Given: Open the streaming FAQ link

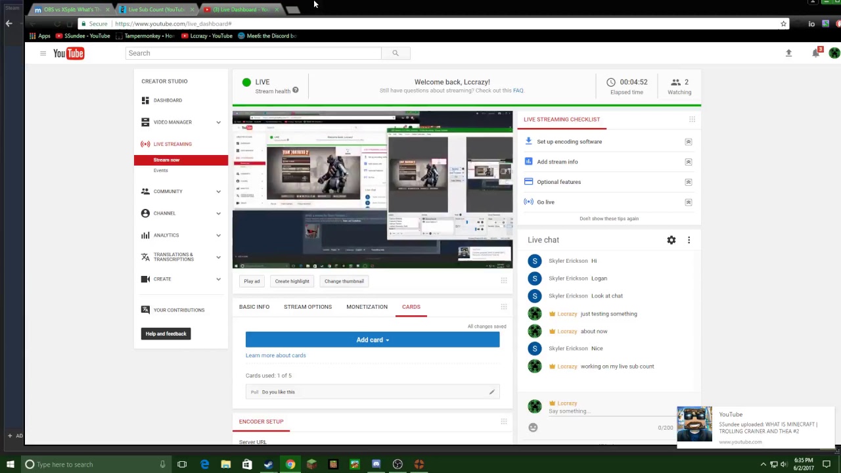Looking at the screenshot, I should 518,91.
